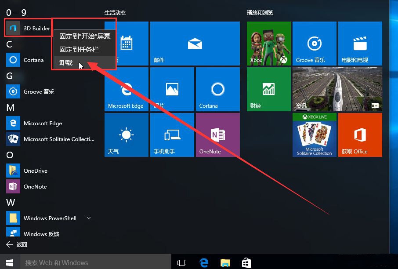Open the 天气 weather tile
This screenshot has height=269, width=398.
pos(127,135)
